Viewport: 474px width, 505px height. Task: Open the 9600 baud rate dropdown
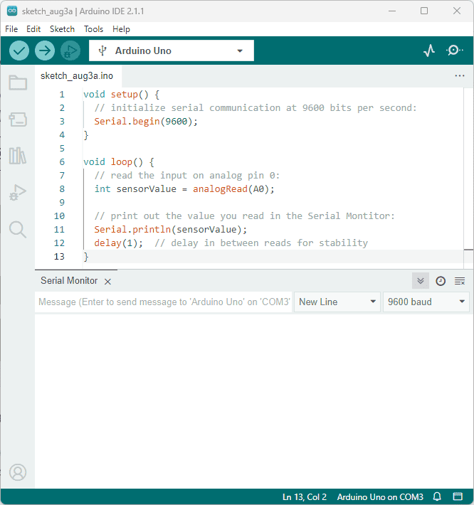click(426, 302)
